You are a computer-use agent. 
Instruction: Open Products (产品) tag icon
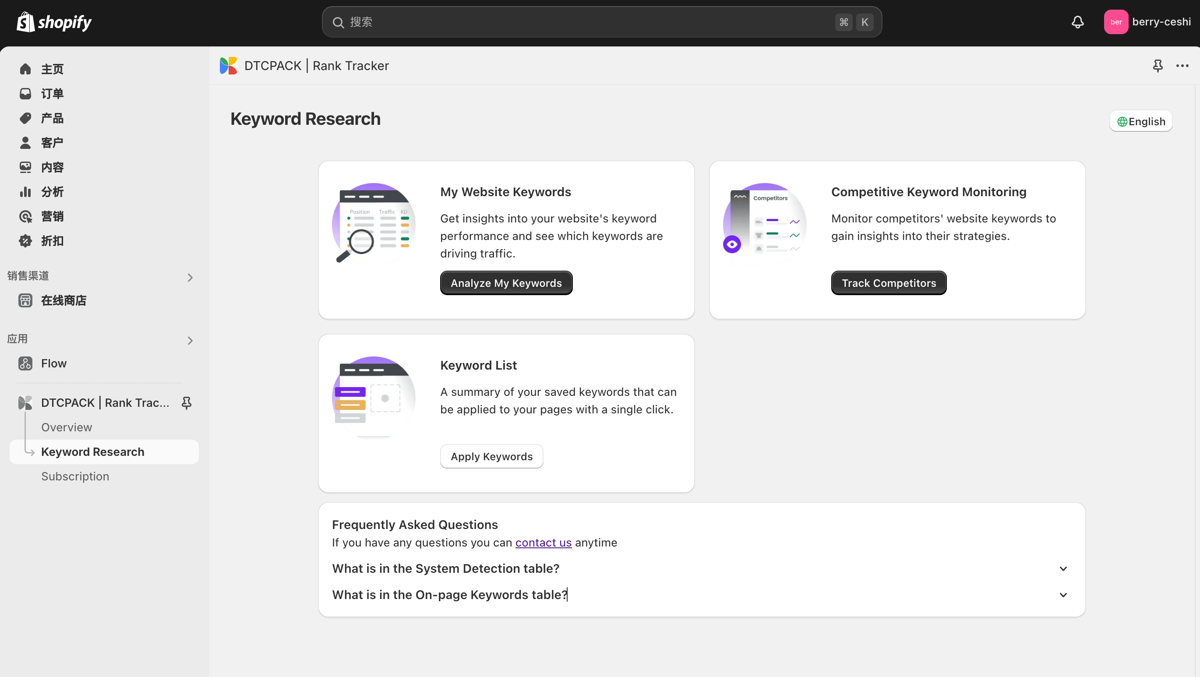[25, 118]
